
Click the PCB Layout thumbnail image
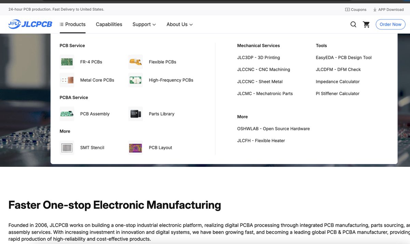(x=135, y=148)
